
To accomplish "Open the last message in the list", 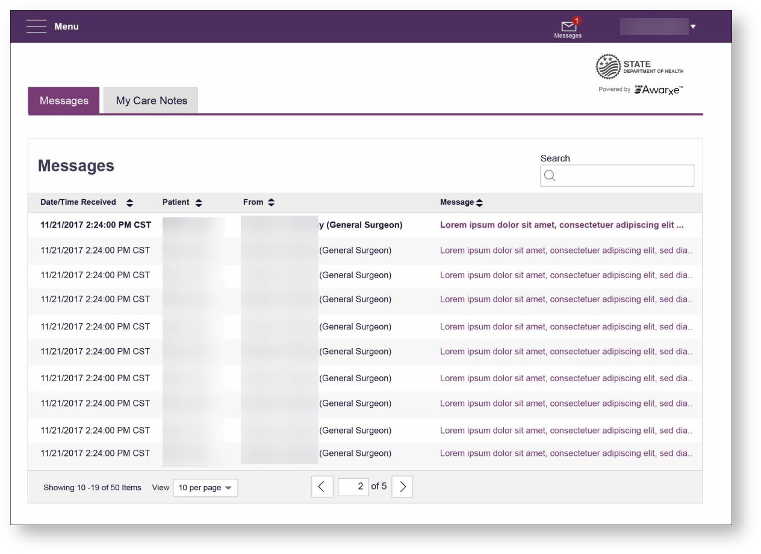I will coord(565,453).
